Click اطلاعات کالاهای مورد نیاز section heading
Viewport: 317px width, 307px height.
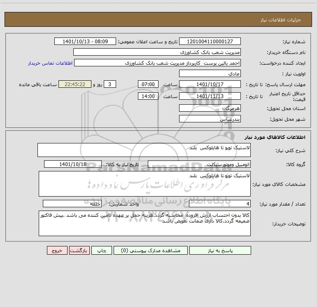point(275,137)
